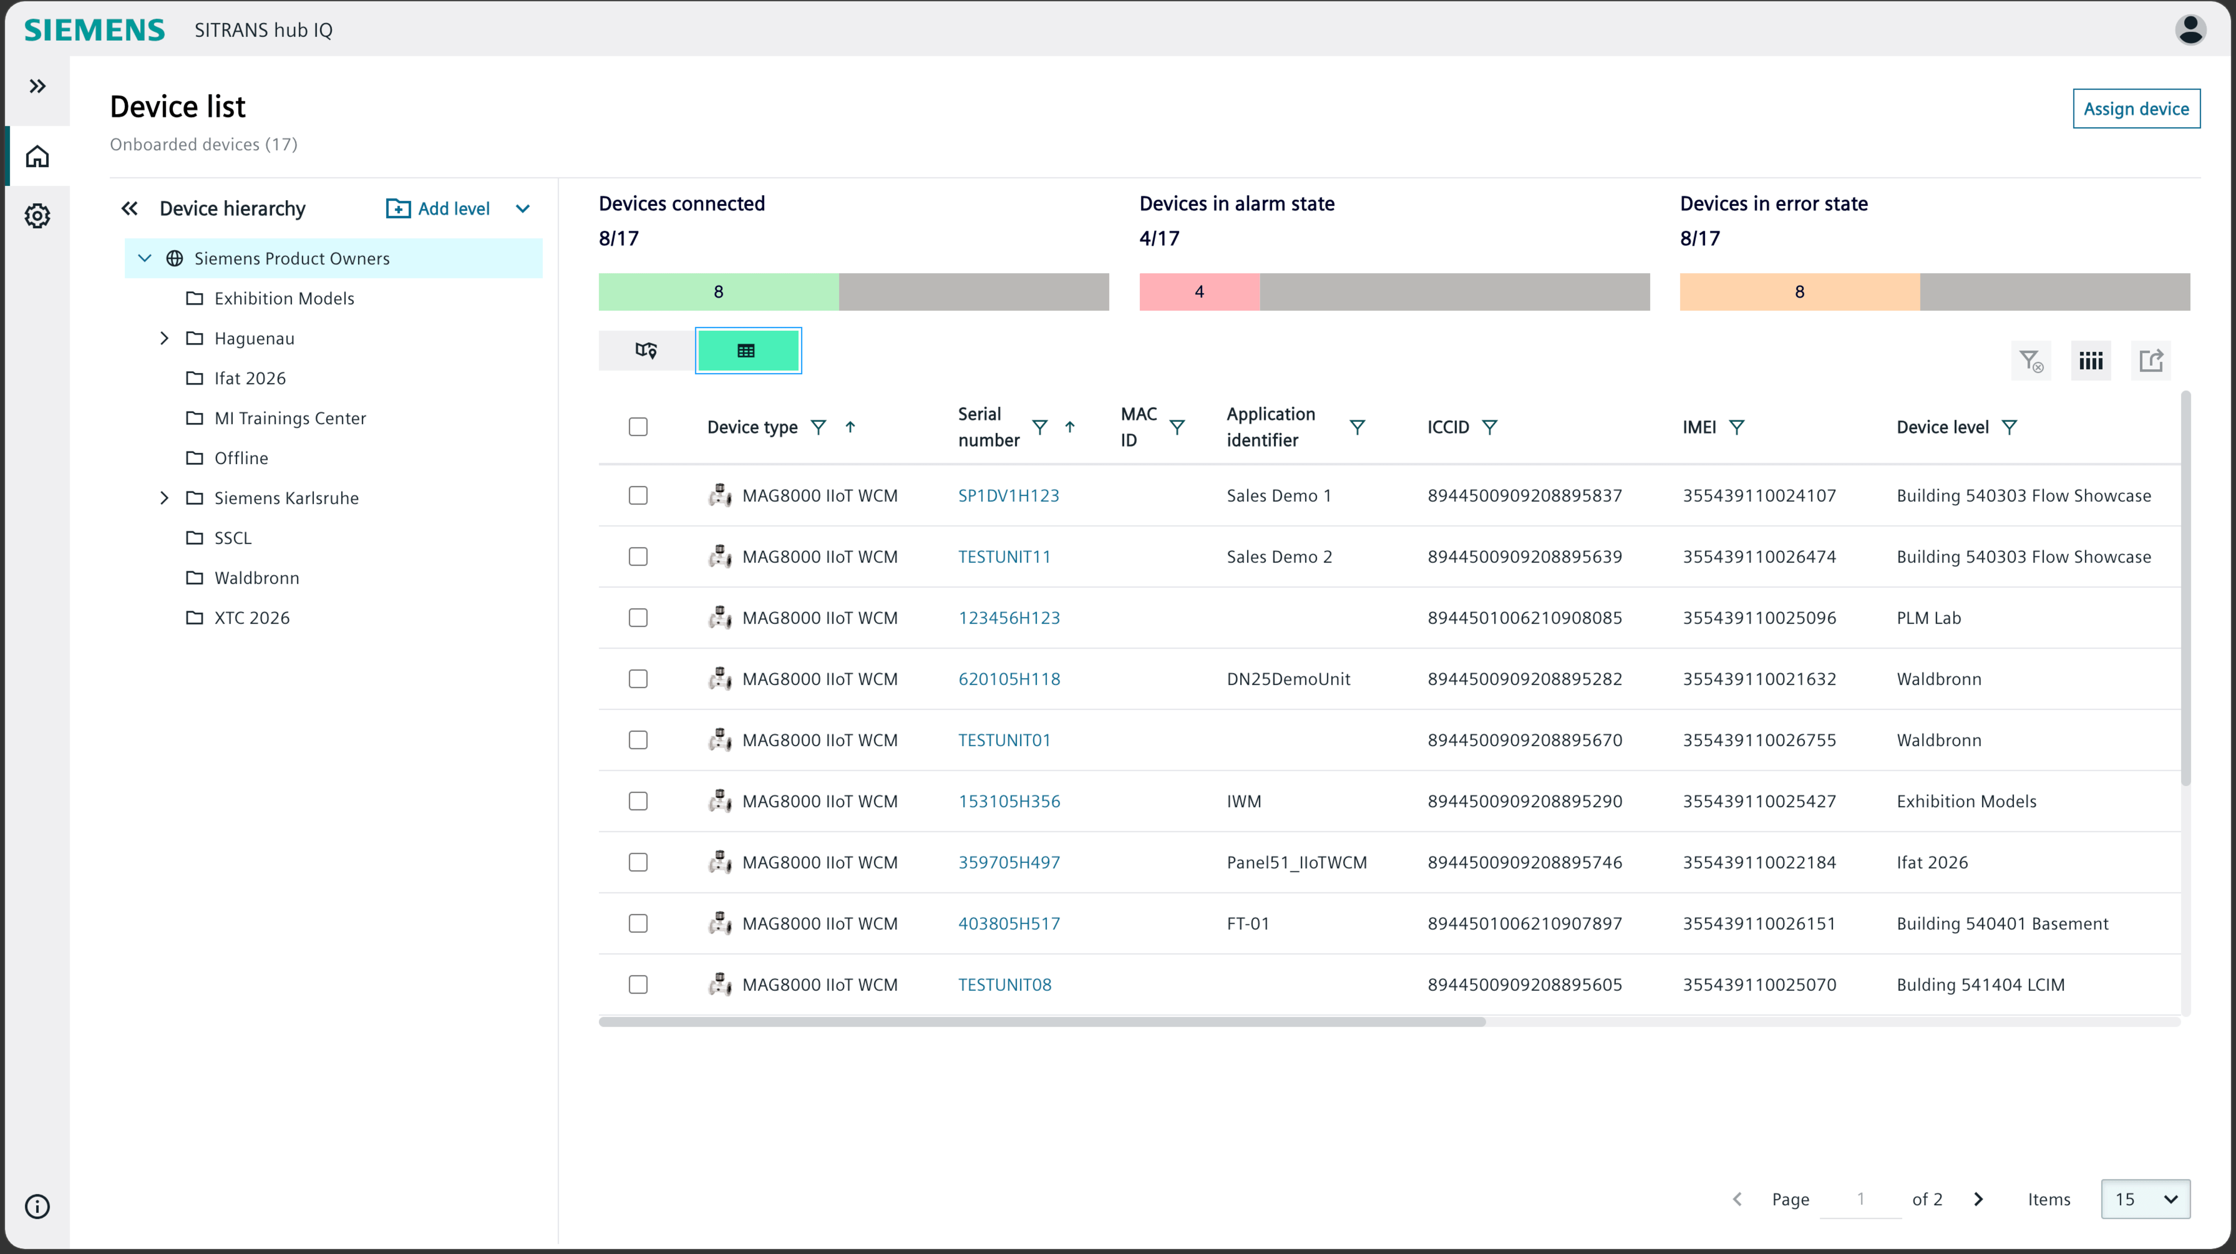Open the column chooser icon
2236x1254 pixels.
(2091, 360)
